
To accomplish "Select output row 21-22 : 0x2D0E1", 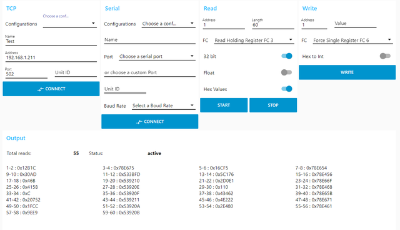I will click(217, 181).
